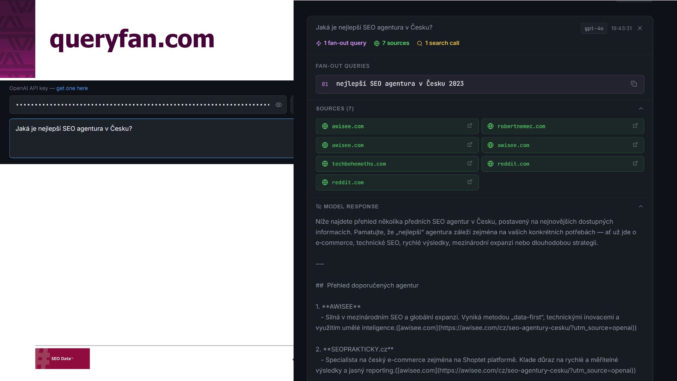Copy the fan-out query text
The width and height of the screenshot is (677, 381).
pyautogui.click(x=634, y=84)
